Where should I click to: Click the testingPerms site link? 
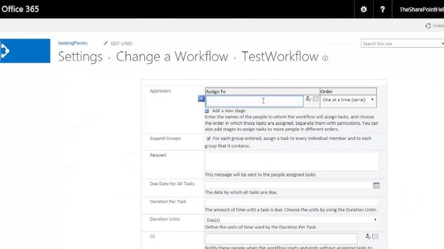(x=72, y=43)
